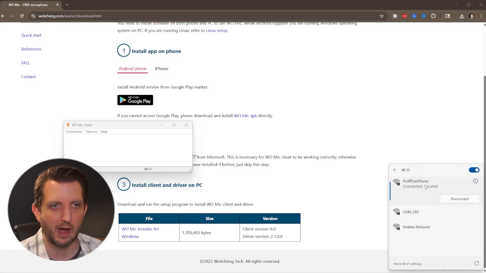Click the Install app on phone heading
486x273 pixels.
[x=156, y=51]
